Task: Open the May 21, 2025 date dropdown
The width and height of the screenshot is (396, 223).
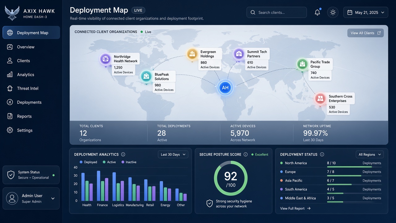Action: point(366,12)
